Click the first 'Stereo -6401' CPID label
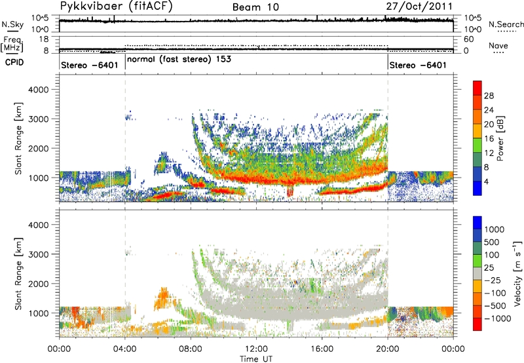 [90, 65]
